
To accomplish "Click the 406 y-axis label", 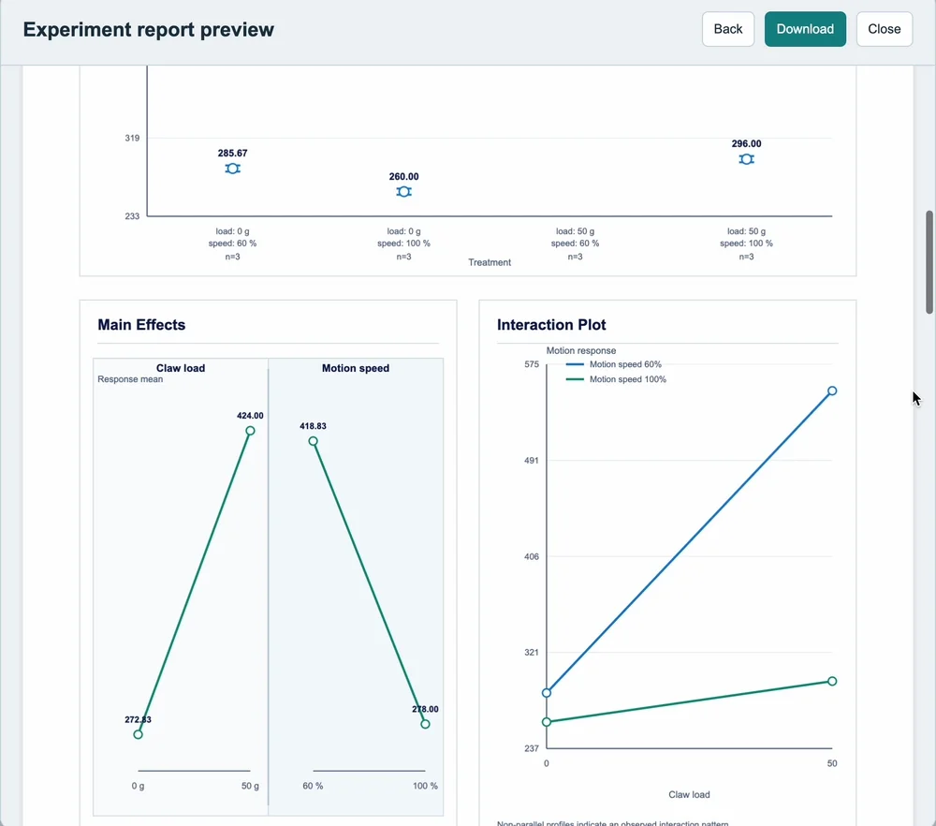I will tap(532, 556).
